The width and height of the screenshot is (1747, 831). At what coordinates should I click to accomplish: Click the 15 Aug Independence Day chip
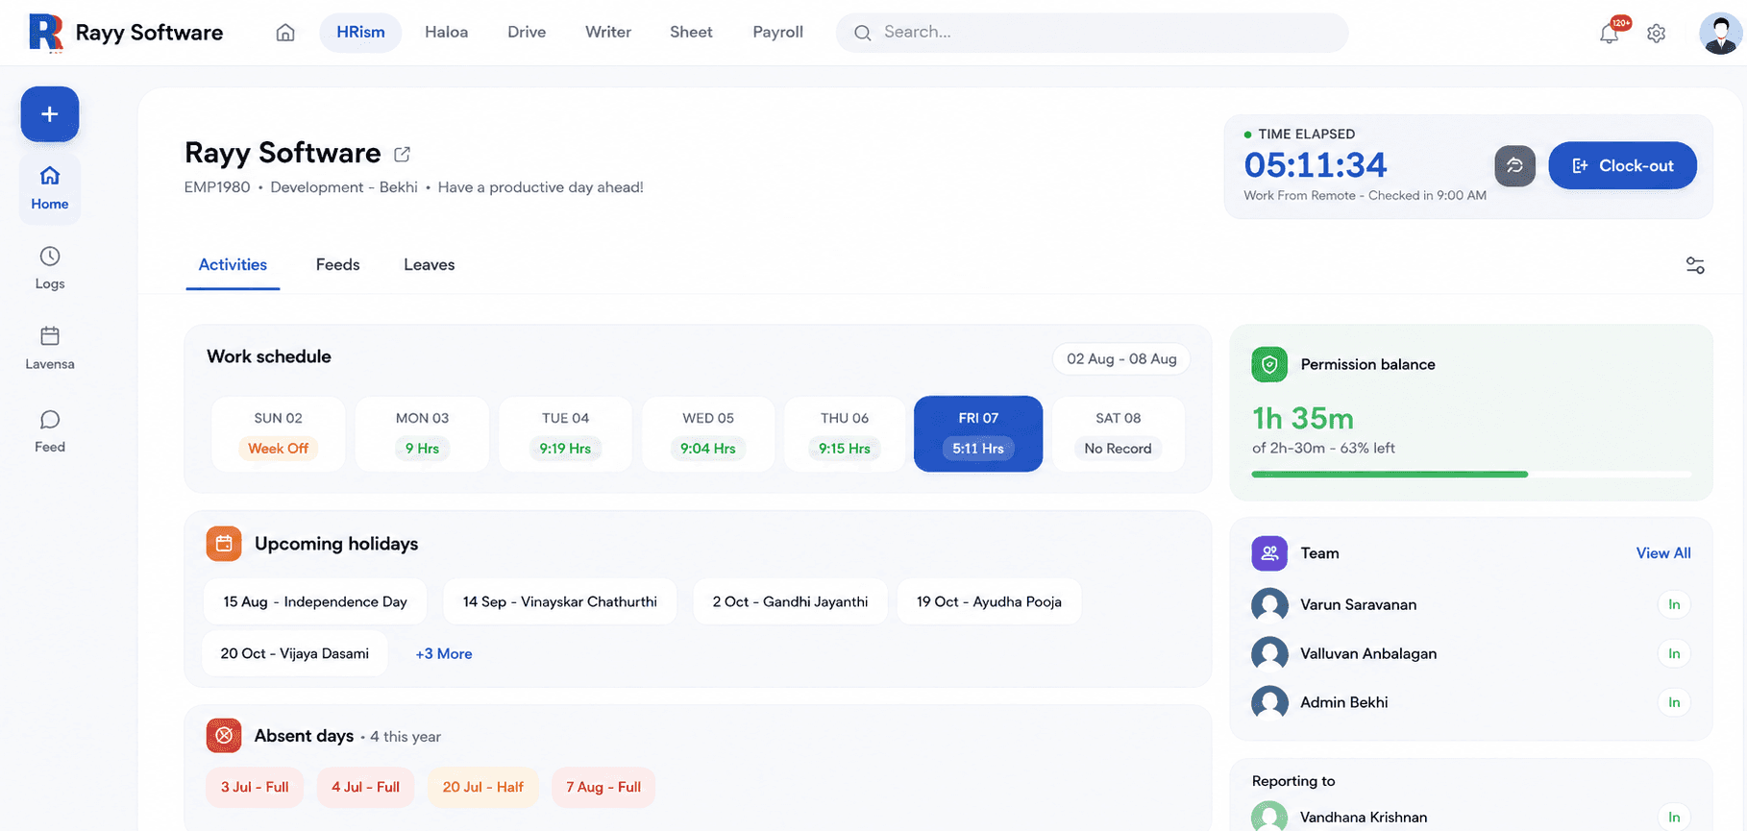(315, 602)
